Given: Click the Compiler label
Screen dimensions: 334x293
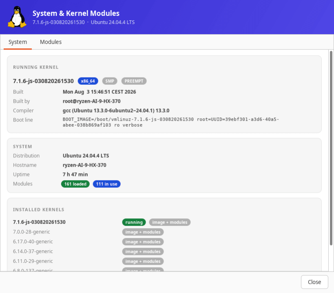Looking at the screenshot, I should 23,111.
